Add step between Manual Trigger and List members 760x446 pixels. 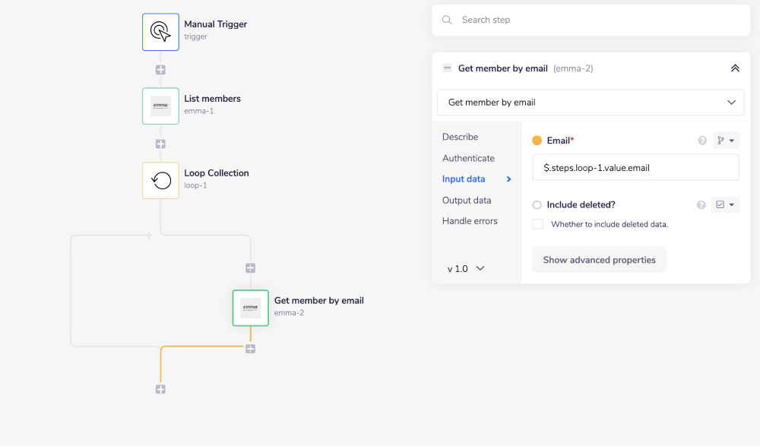[x=160, y=69]
